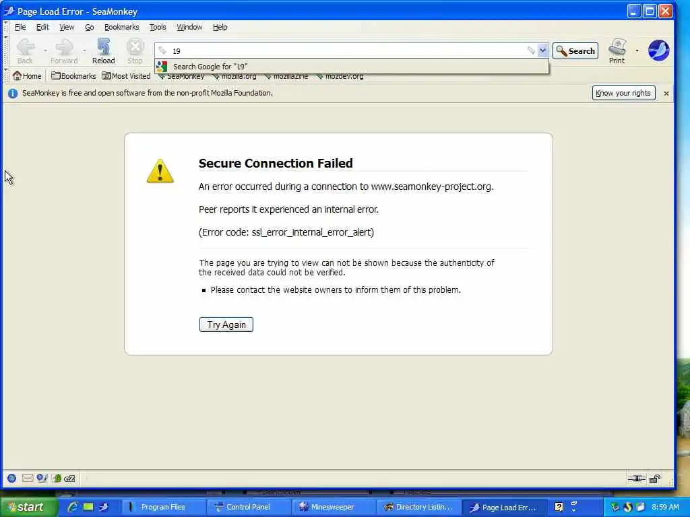Click the information icon in the notification bar

(x=13, y=93)
